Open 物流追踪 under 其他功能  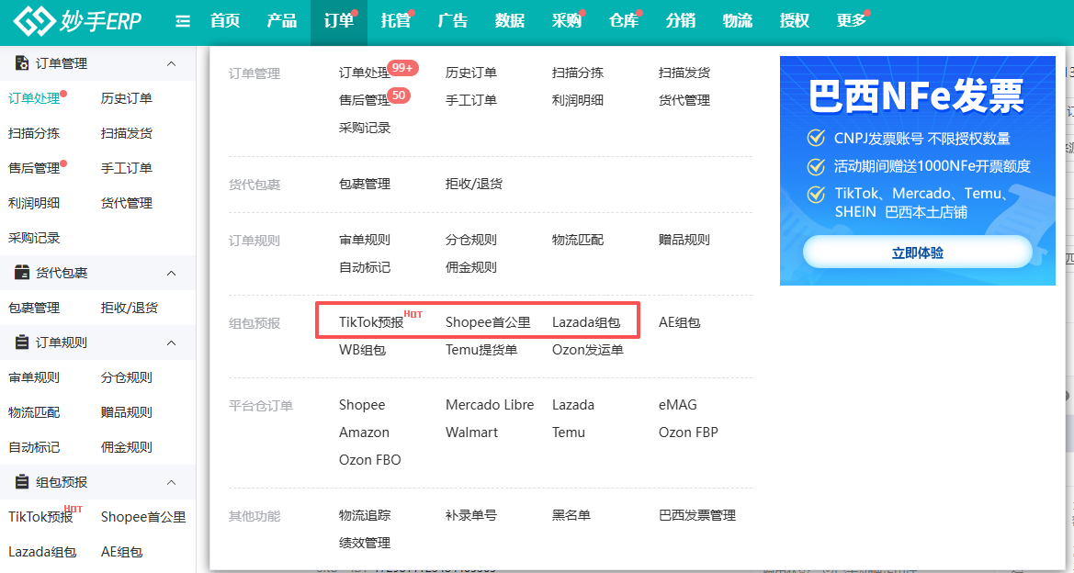coord(365,515)
